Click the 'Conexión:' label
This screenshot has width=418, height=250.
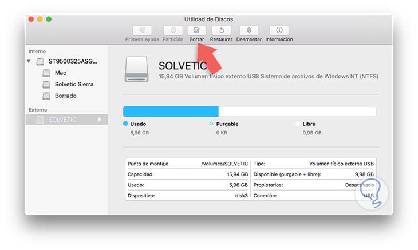coord(265,196)
